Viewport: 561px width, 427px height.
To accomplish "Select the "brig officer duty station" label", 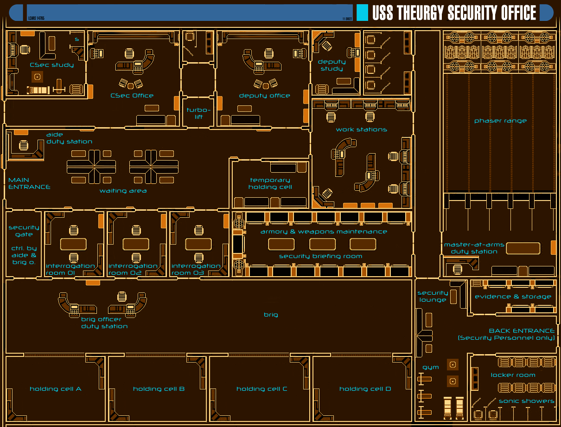I will (x=104, y=323).
